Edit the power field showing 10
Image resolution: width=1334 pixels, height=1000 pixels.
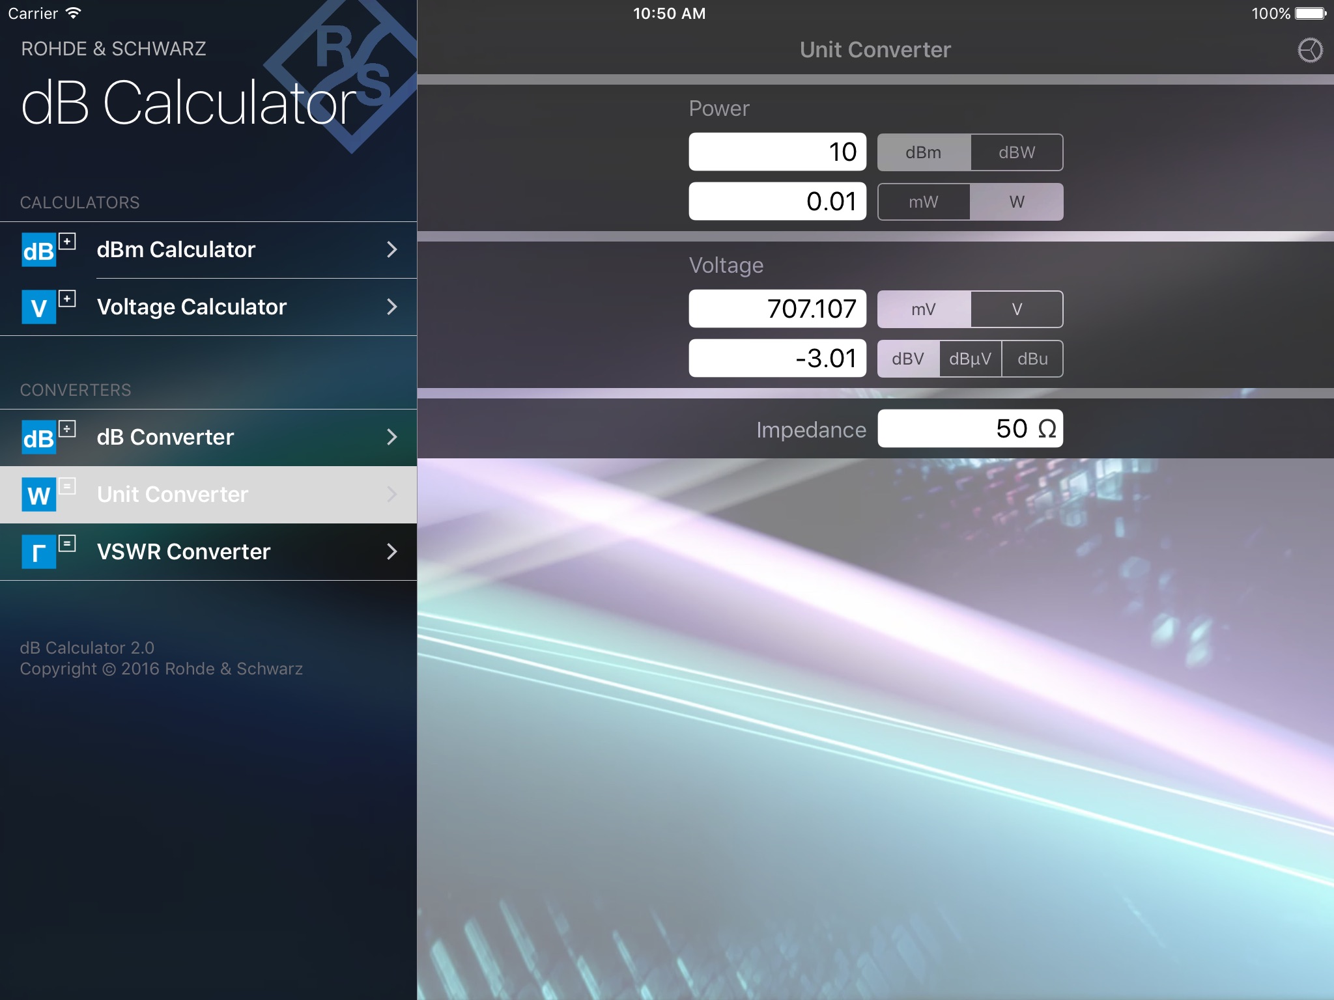(777, 152)
